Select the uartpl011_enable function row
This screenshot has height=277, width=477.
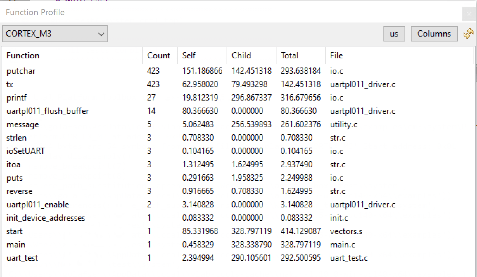[238, 205]
